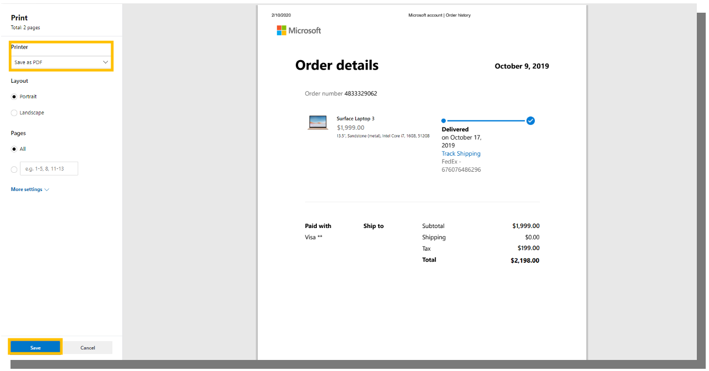Viewport: 709px width, 371px height.
Task: Select the Portrait layout option
Action: 14,97
